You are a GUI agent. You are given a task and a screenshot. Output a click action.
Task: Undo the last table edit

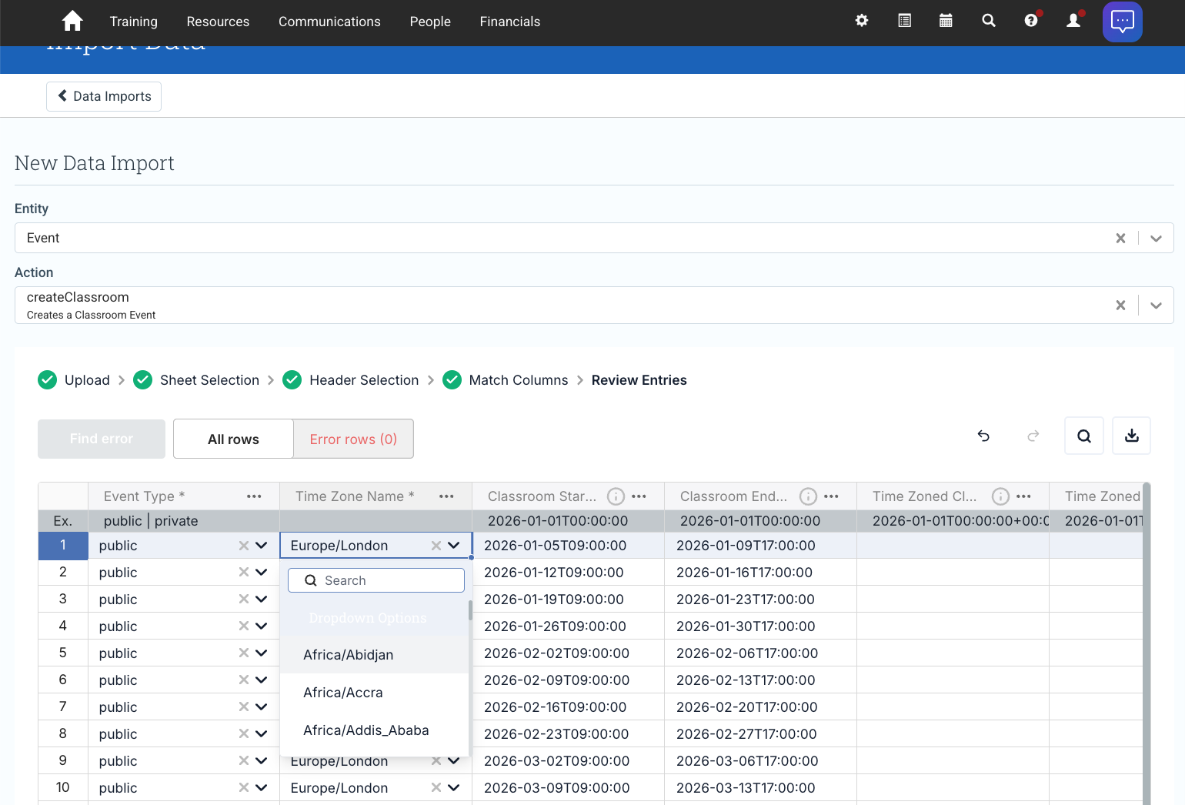coord(983,436)
